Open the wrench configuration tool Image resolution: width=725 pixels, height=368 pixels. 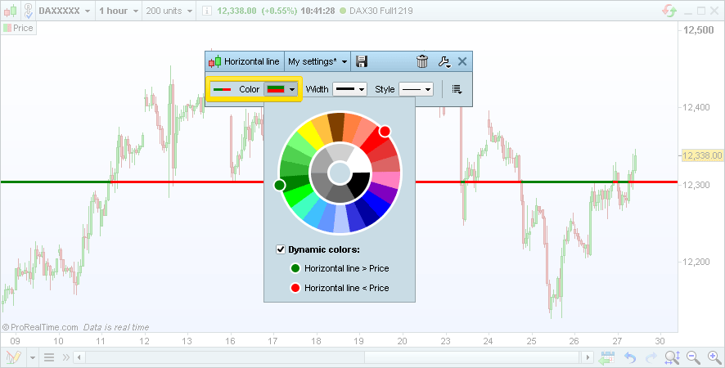point(444,61)
